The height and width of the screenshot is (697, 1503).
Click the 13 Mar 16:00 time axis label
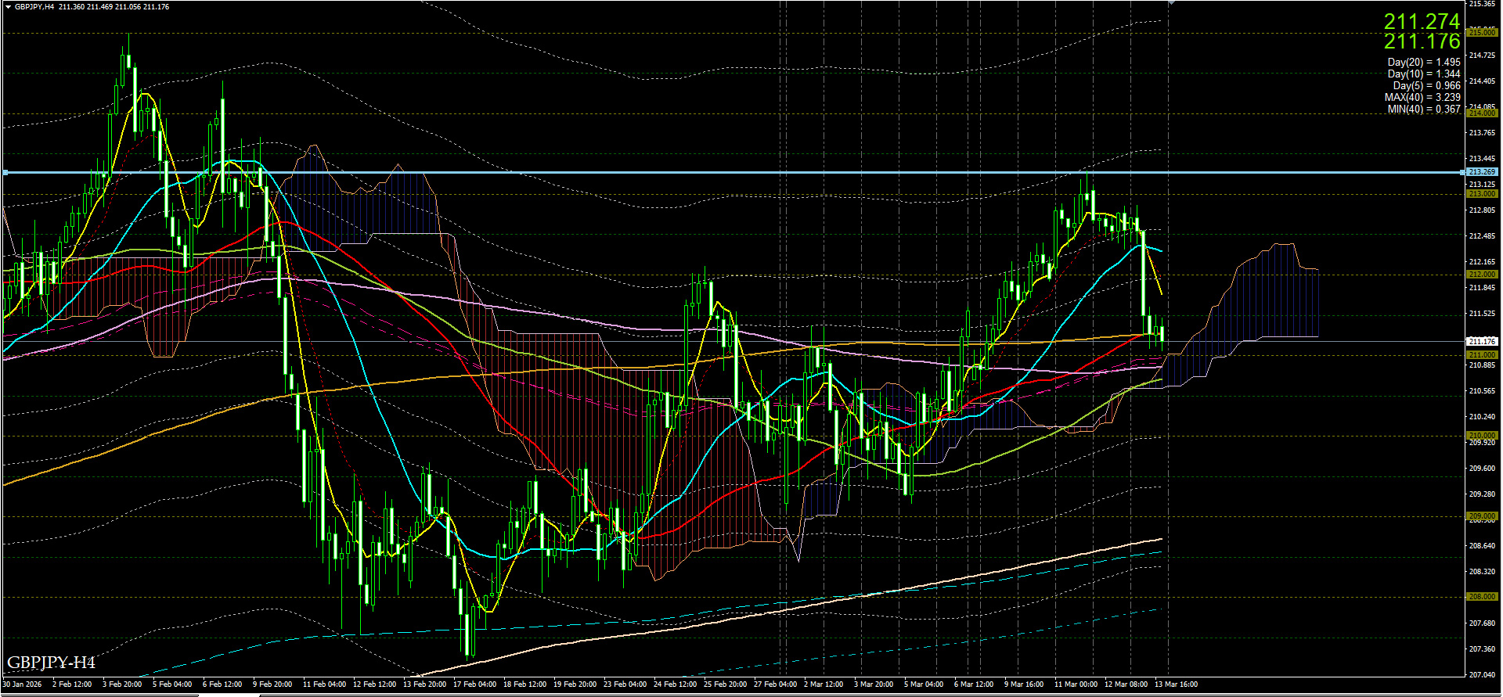[1176, 684]
